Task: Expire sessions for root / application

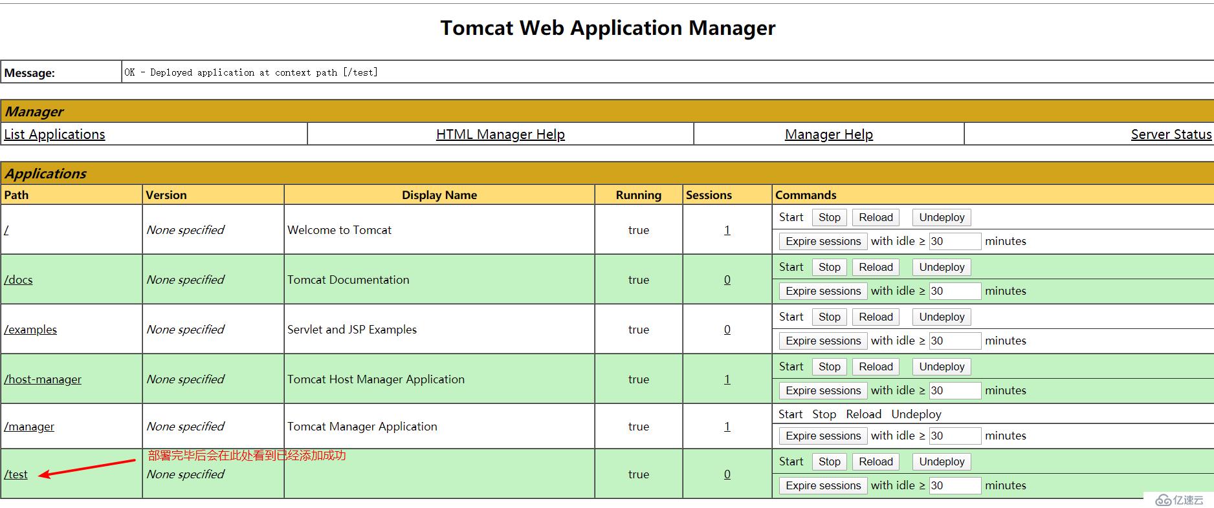Action: point(823,242)
